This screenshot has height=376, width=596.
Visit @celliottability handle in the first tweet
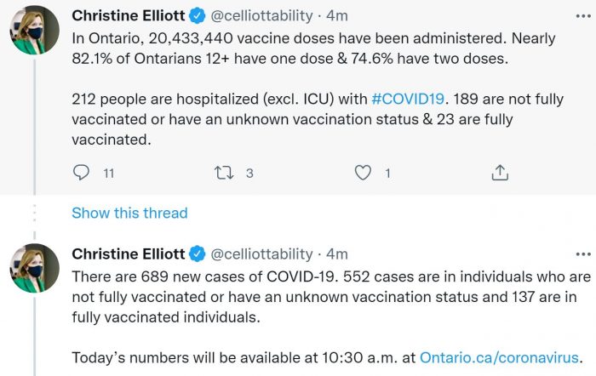(x=261, y=15)
